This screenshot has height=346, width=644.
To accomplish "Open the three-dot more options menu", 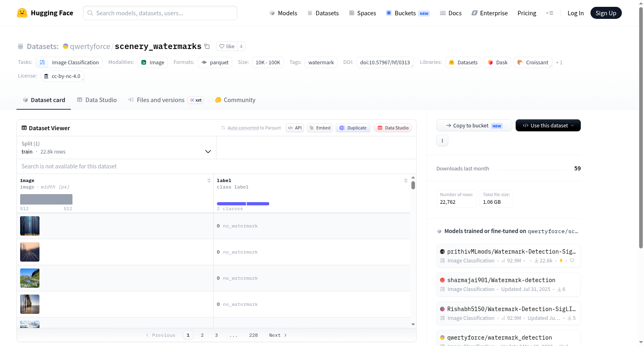I will pos(442,141).
